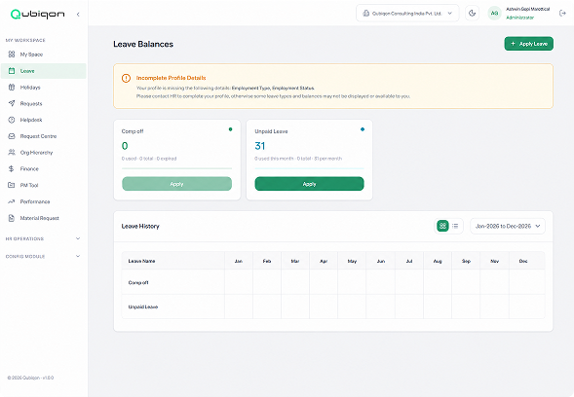
Task: Toggle dark mode with the moon icon
Action: (473, 14)
